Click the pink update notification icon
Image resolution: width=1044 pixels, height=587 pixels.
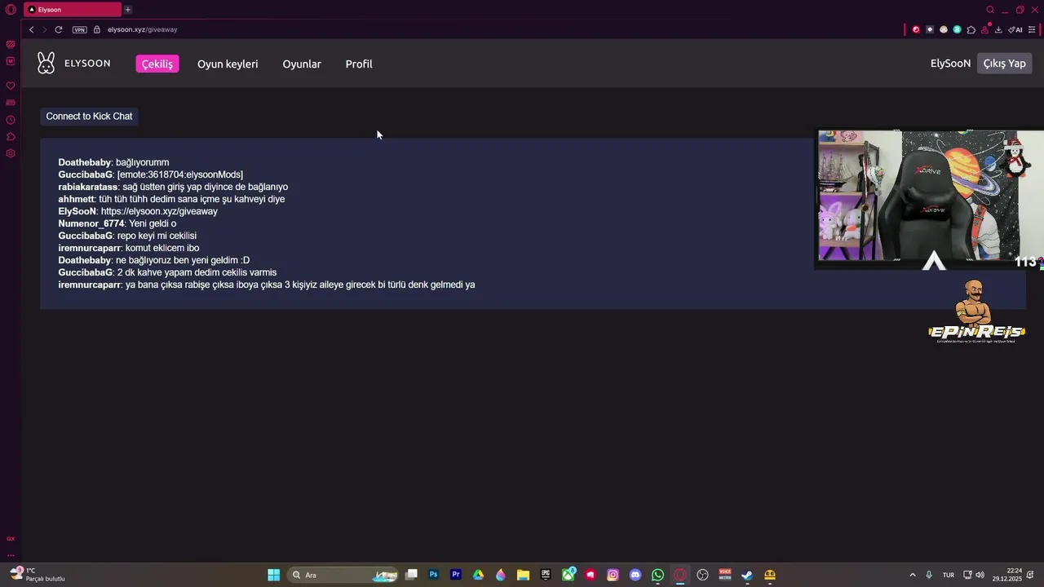tap(986, 29)
